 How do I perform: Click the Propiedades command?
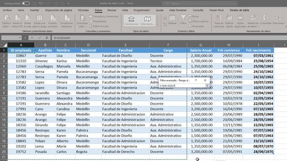pyautogui.click(x=98, y=21)
